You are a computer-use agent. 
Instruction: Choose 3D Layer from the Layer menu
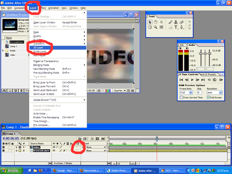click(58, 48)
